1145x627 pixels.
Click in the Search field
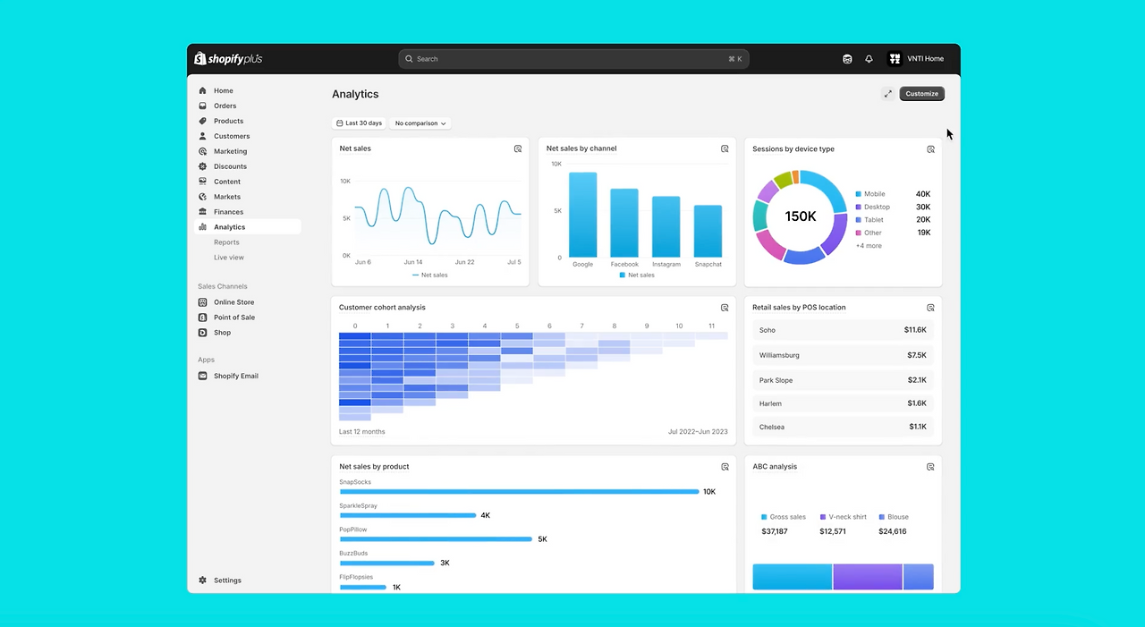[x=573, y=59]
